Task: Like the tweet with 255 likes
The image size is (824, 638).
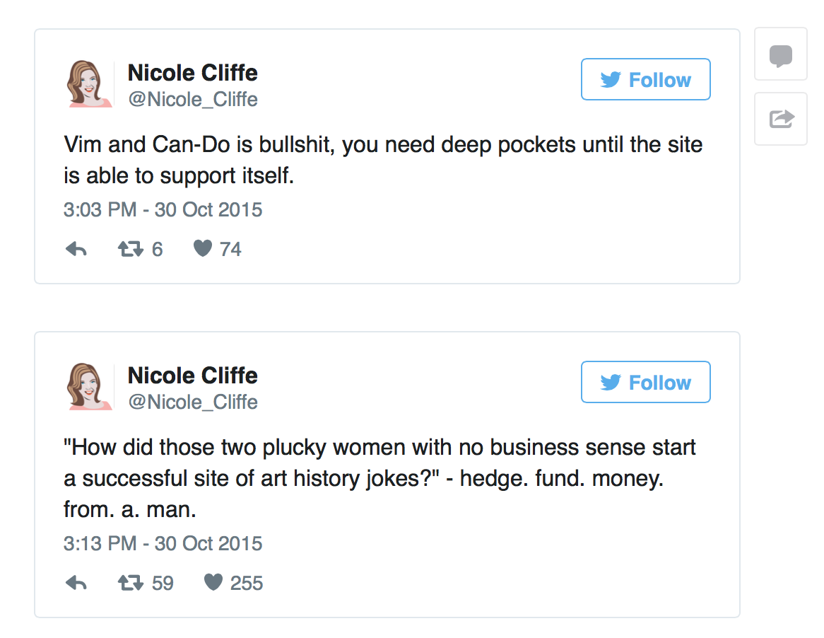Action: (x=213, y=582)
